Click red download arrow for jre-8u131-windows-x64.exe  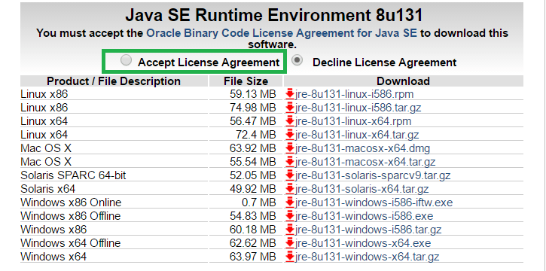point(290,243)
